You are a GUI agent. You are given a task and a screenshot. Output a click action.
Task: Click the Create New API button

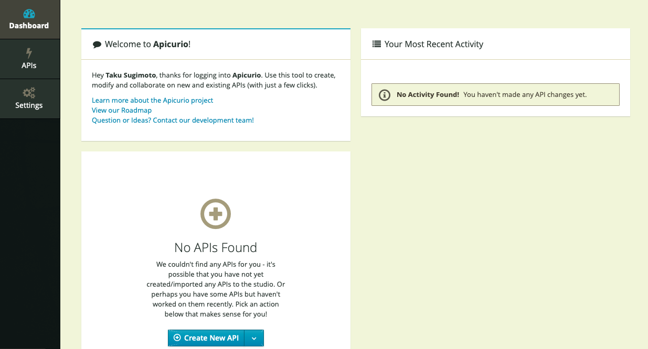tap(206, 338)
